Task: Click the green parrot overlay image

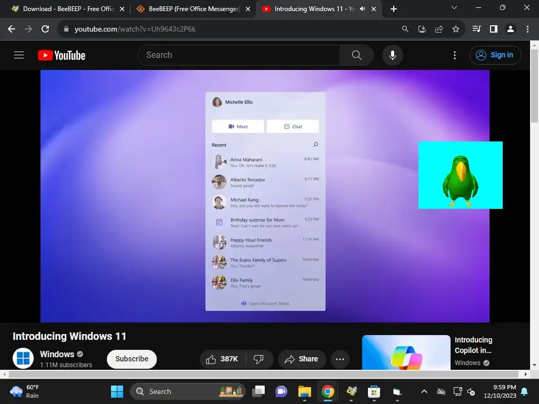Action: [x=460, y=175]
